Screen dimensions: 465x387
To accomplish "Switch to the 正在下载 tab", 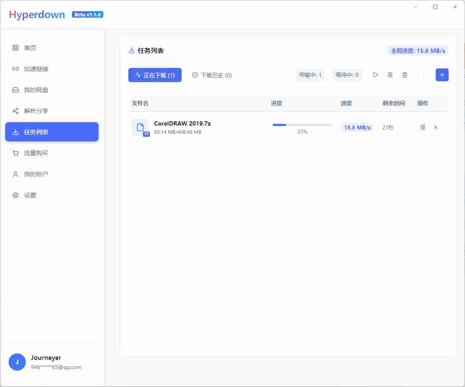I will click(155, 75).
